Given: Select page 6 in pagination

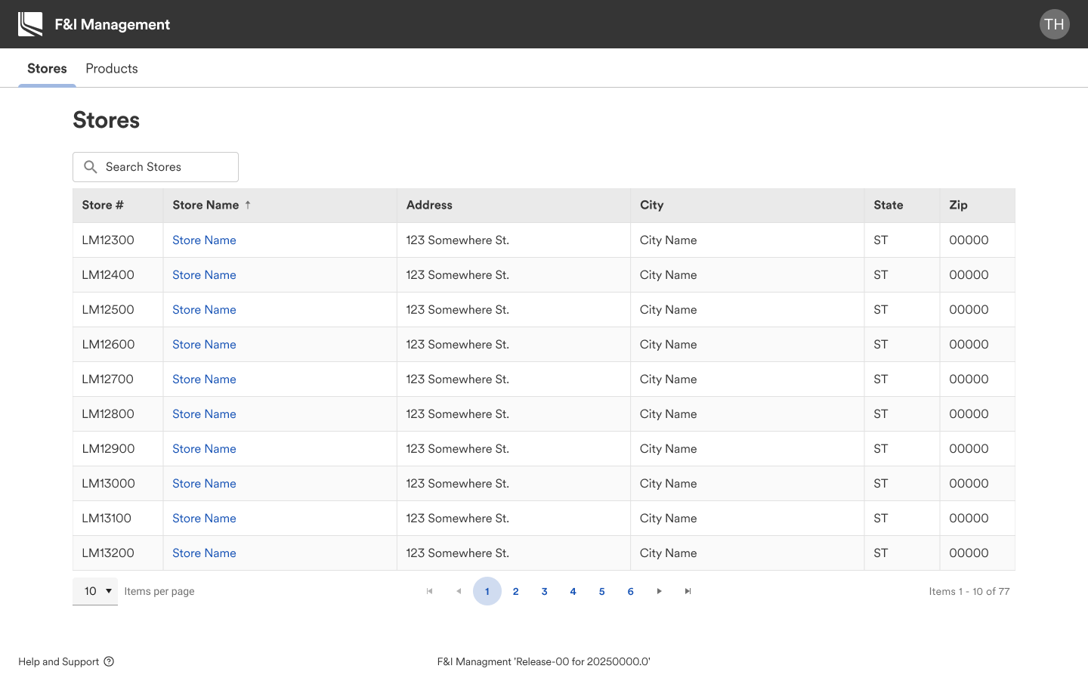Looking at the screenshot, I should (x=630, y=591).
